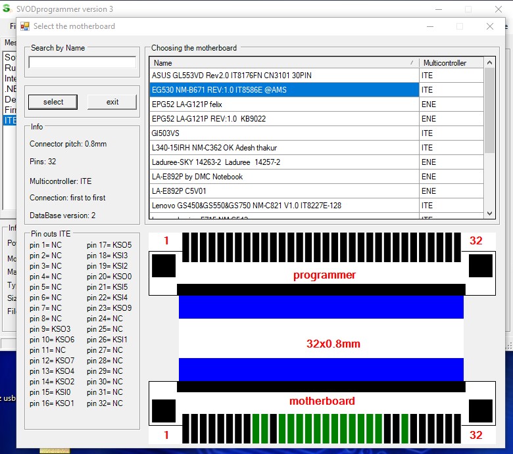Select Laduree-SKY 14263-2 row
This screenshot has height=454, width=513.
pos(284,162)
